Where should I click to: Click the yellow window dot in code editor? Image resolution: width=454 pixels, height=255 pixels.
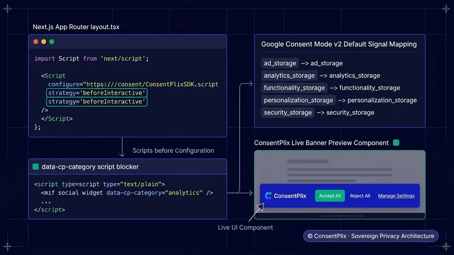coord(44,42)
